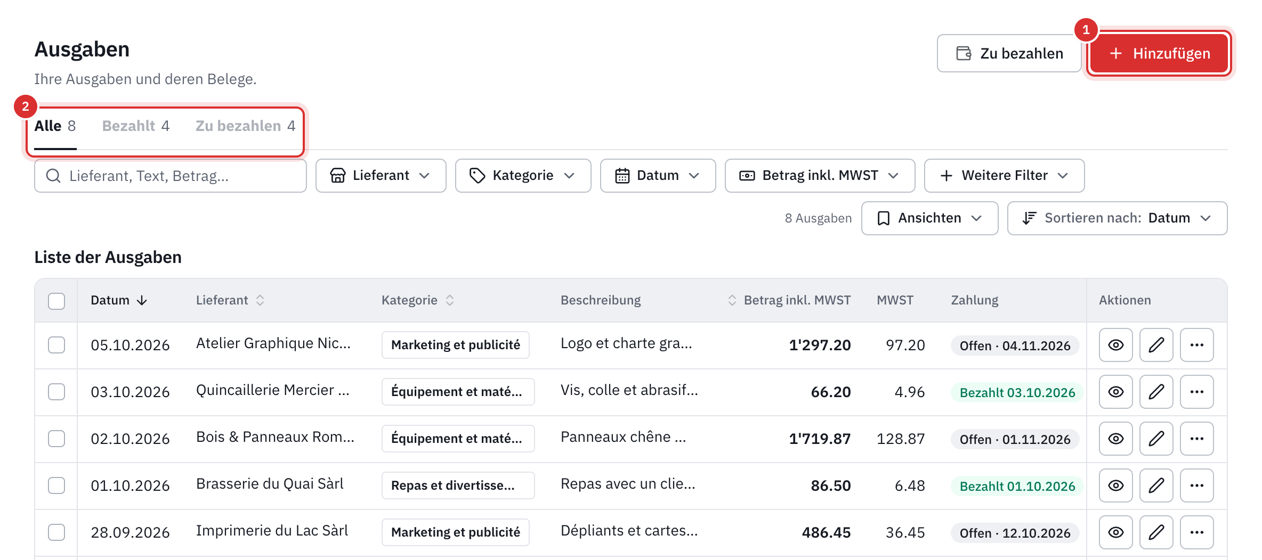Open the Lieferant filter dropdown
The image size is (1262, 560).
pos(381,176)
